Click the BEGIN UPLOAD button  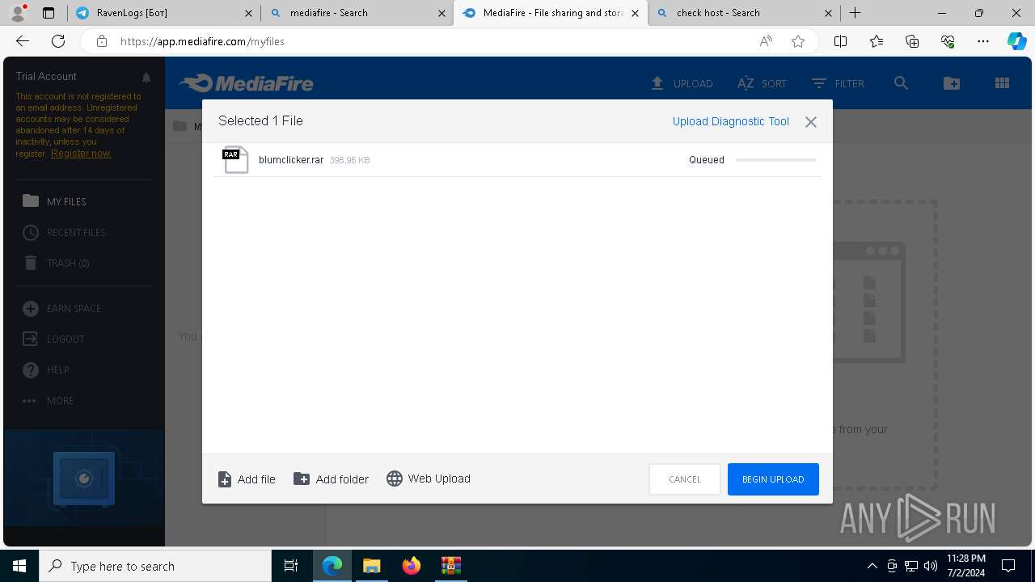(x=773, y=479)
